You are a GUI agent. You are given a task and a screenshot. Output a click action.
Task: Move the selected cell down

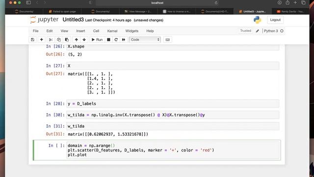[84, 40]
